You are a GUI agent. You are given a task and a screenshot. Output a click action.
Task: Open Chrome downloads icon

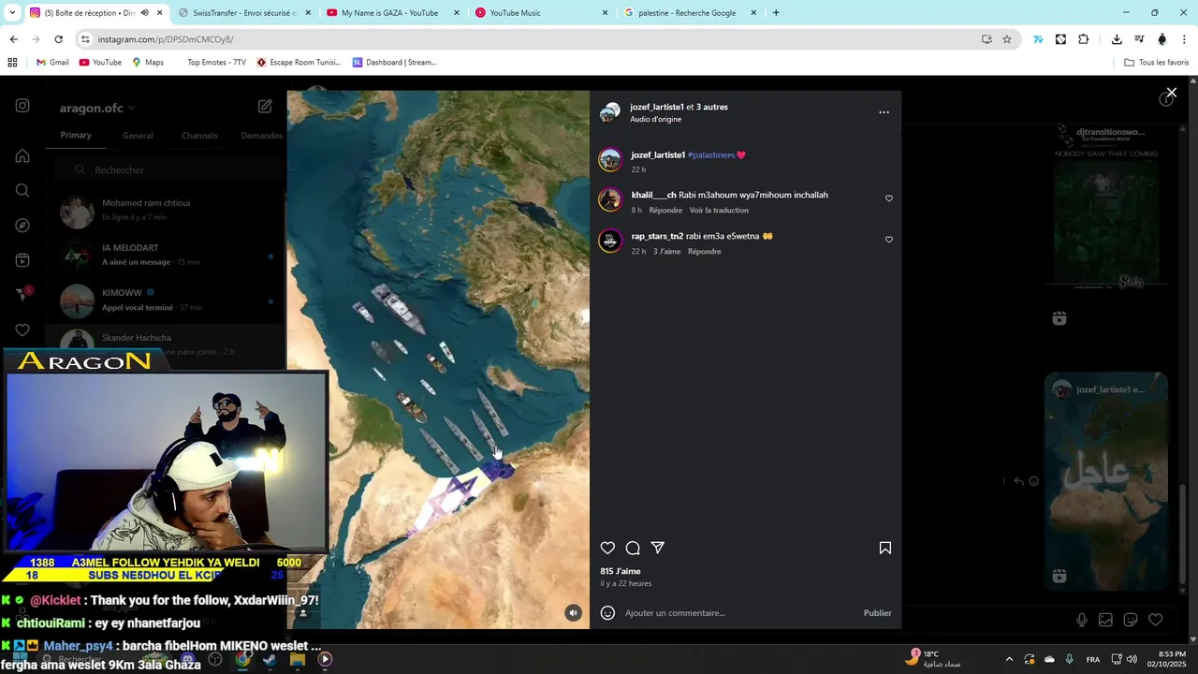coord(1117,39)
